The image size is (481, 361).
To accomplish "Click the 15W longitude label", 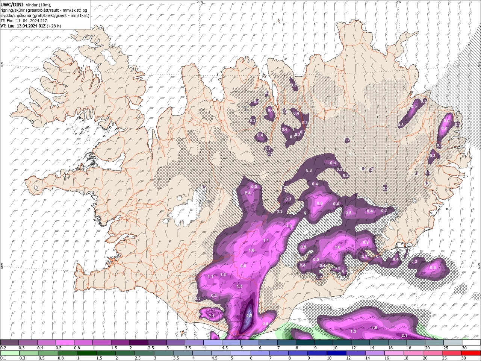I will coord(398,2).
